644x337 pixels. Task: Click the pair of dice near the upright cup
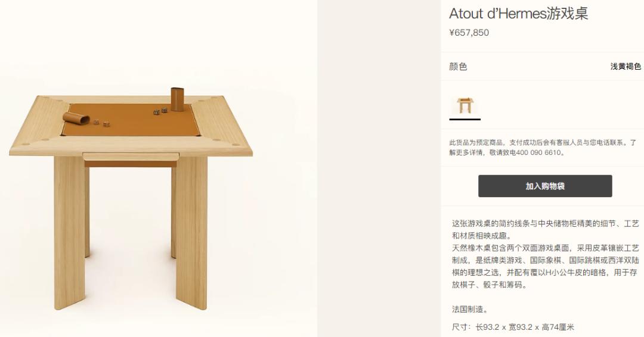point(160,111)
